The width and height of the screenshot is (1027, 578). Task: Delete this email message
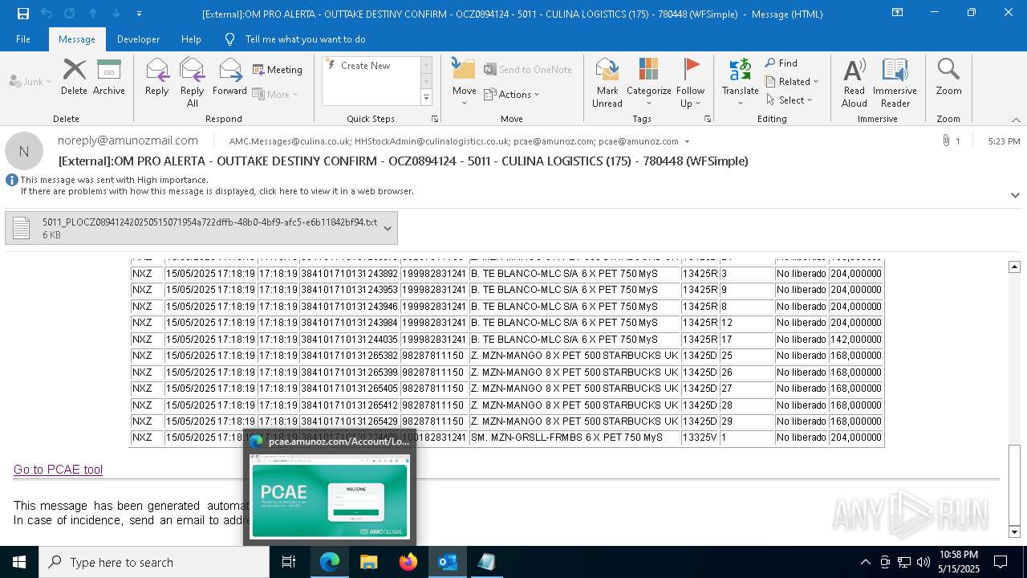coord(74,77)
